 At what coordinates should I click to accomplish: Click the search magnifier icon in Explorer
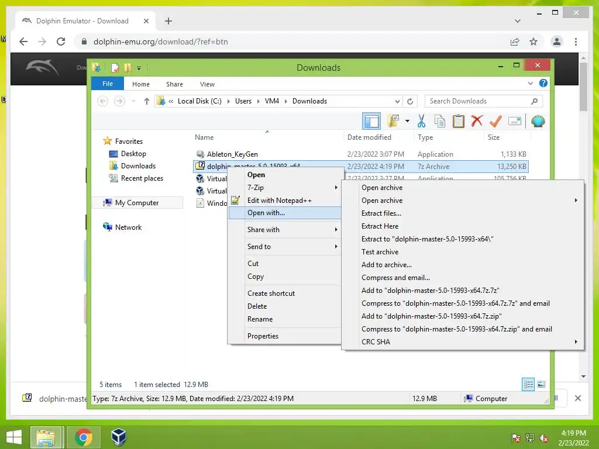[535, 101]
